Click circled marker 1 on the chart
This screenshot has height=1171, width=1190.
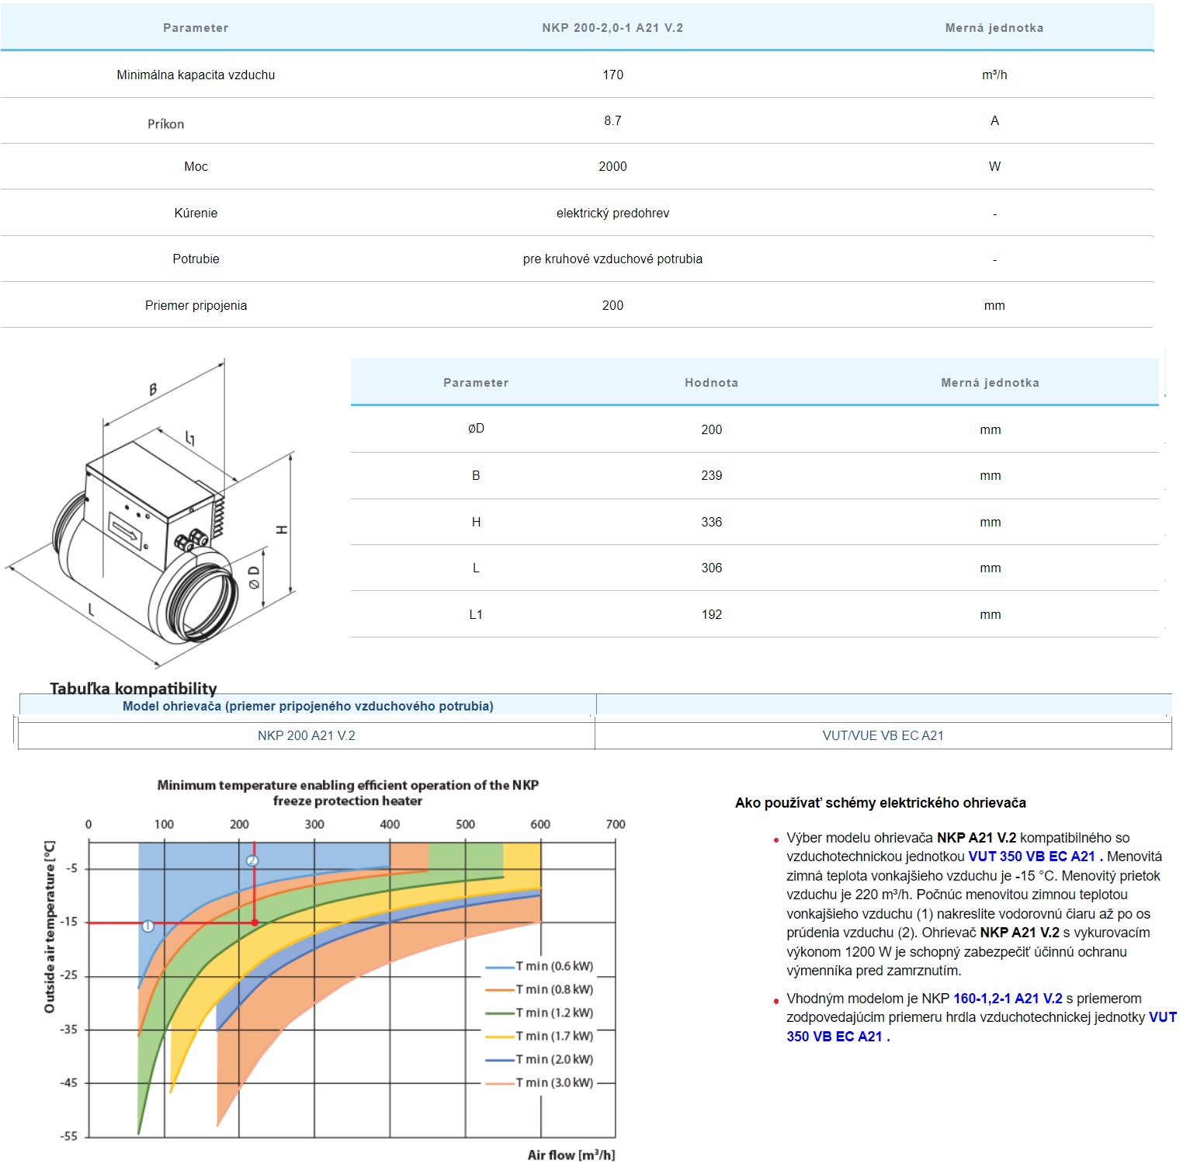(x=147, y=926)
